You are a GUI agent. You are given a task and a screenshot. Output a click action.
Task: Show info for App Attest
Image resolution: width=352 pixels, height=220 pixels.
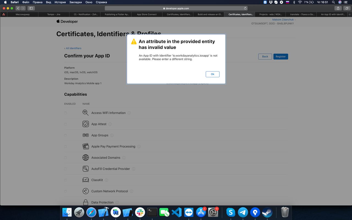click(110, 124)
